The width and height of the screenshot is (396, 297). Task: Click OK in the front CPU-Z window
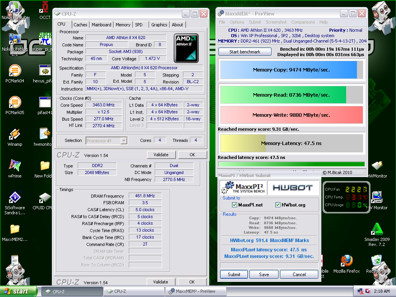(x=192, y=155)
